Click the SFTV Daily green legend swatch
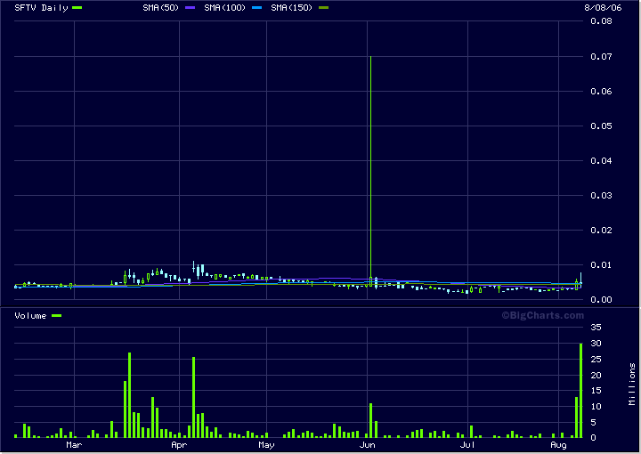This screenshot has width=641, height=454. pyautogui.click(x=77, y=8)
